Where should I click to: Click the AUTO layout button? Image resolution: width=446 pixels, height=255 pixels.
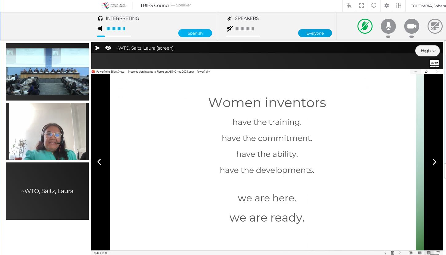pyautogui.click(x=434, y=63)
